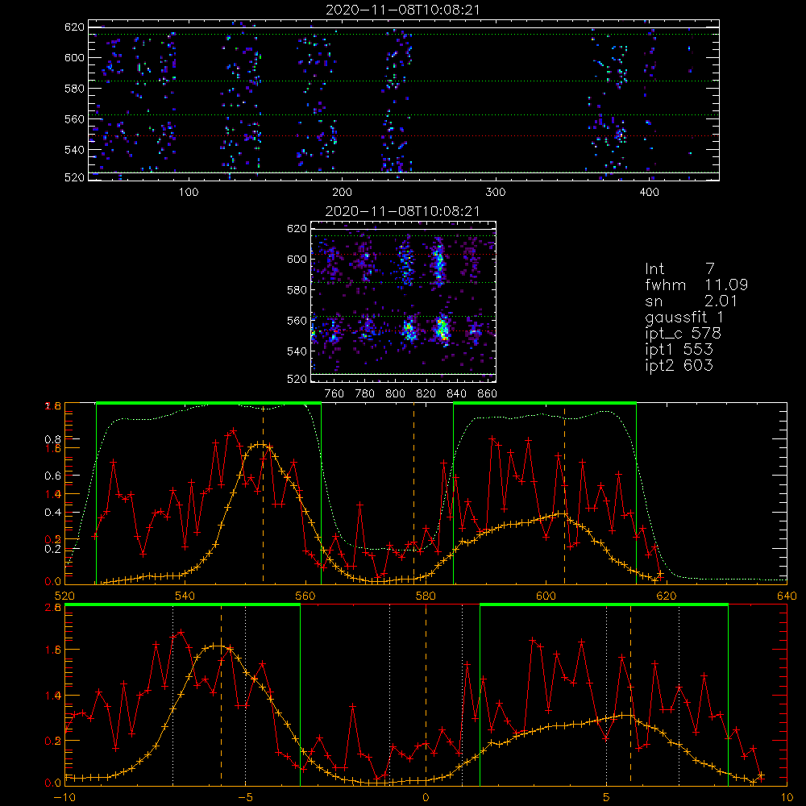This screenshot has width=806, height=806.
Task: Click the middle plot title 2020-11-08T10:08:21
Action: pos(403,211)
